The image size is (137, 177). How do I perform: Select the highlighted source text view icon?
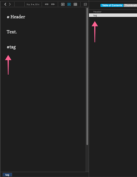(69, 4)
